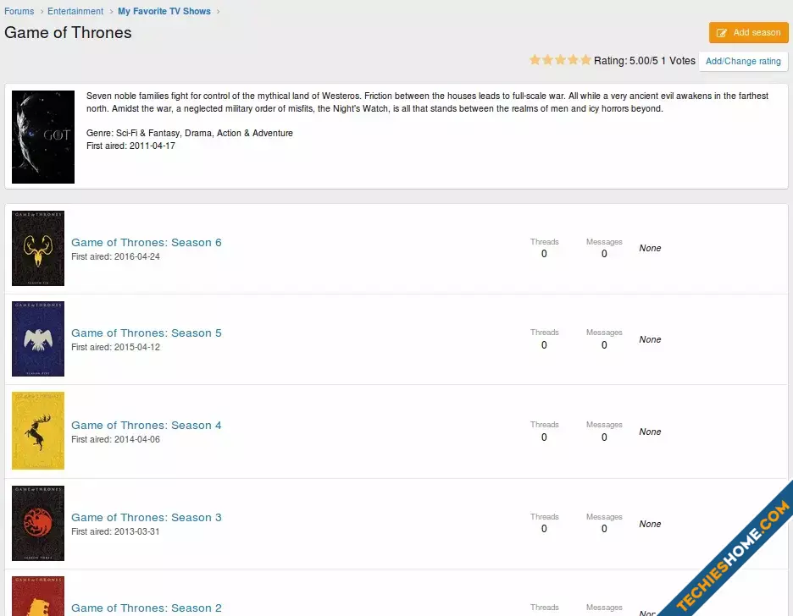Click the 'First aired: 2011-04-17' text
Image resolution: width=793 pixels, height=616 pixels.
tap(131, 146)
